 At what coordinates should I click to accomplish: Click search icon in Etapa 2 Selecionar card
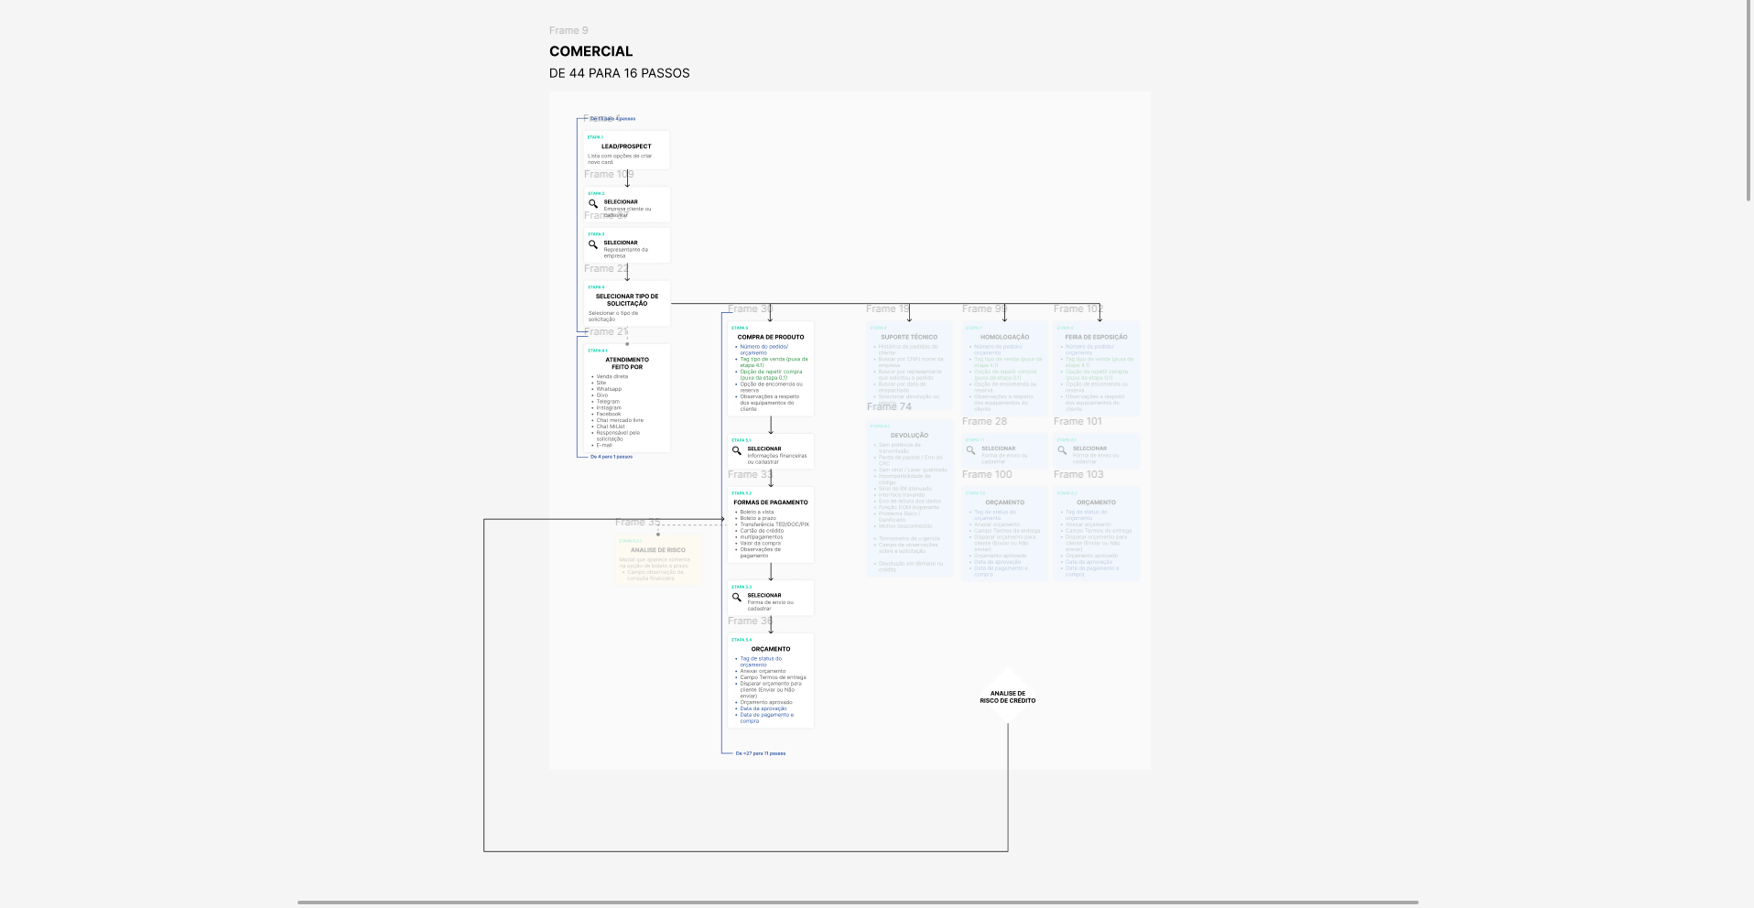click(x=593, y=204)
